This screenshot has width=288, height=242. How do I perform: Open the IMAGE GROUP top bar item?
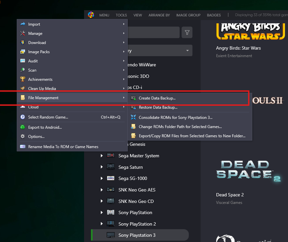tap(188, 15)
